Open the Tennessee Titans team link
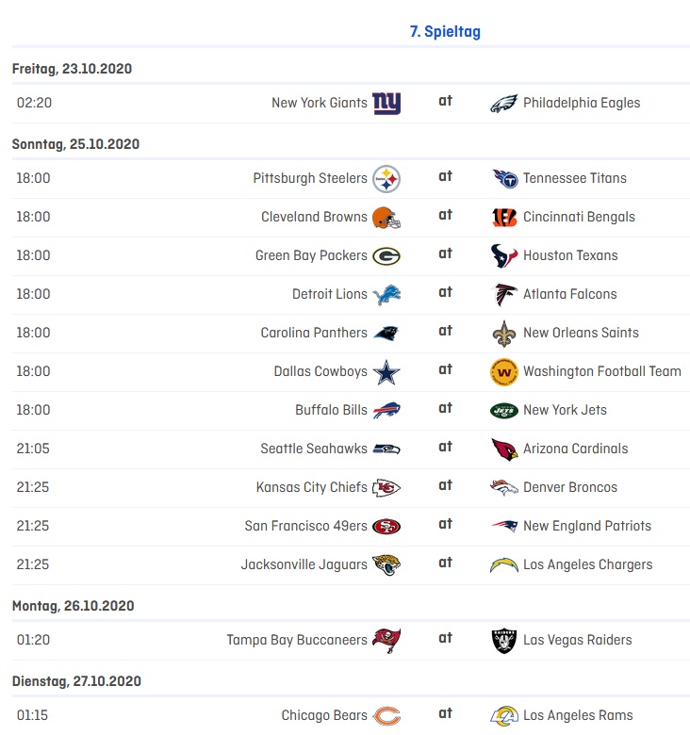Viewport: 690px width, 735px height. 574,178
